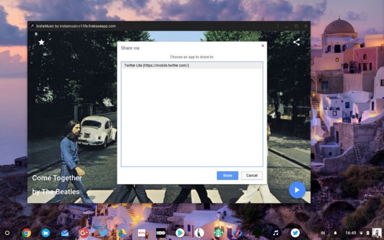Screen dimensions: 384x240
Task: Click the star favorite icon in InstaMusic
Action: tap(41, 42)
